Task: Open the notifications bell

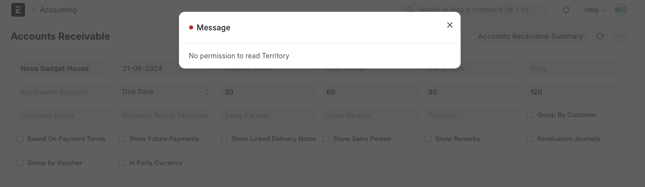Action: (566, 10)
